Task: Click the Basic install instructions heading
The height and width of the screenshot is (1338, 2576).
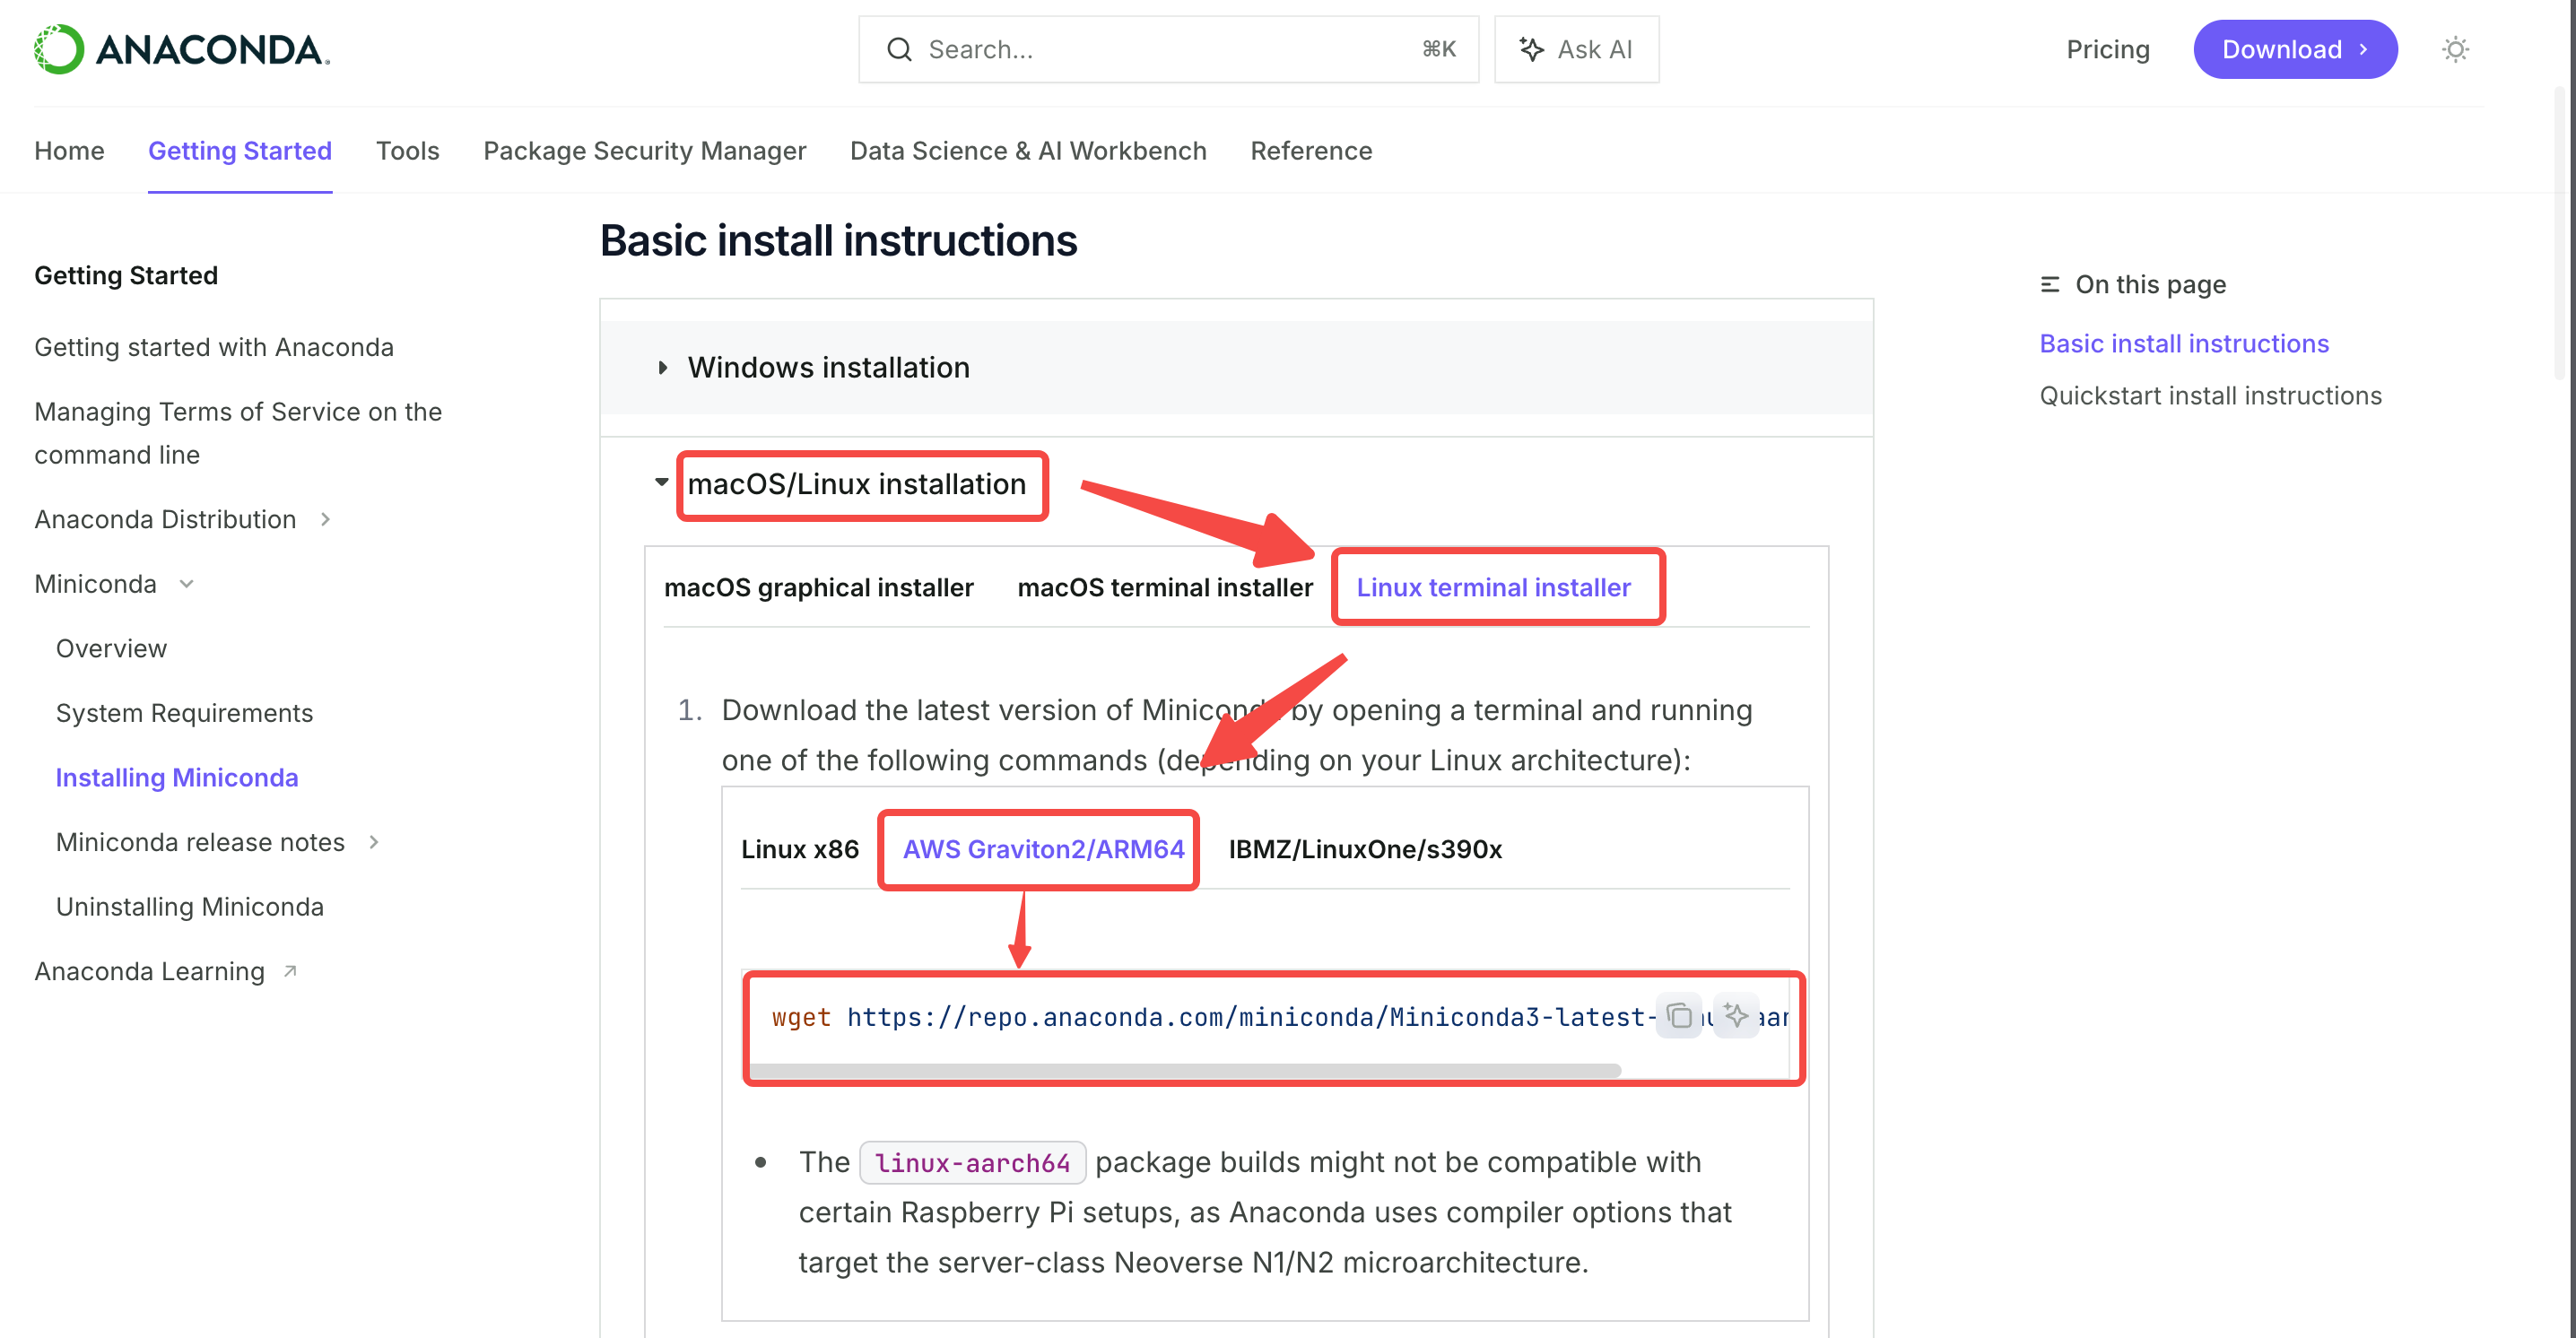Action: click(x=838, y=241)
